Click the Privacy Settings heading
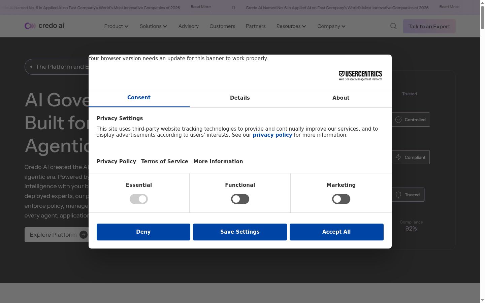The height and width of the screenshot is (303, 485). click(120, 119)
